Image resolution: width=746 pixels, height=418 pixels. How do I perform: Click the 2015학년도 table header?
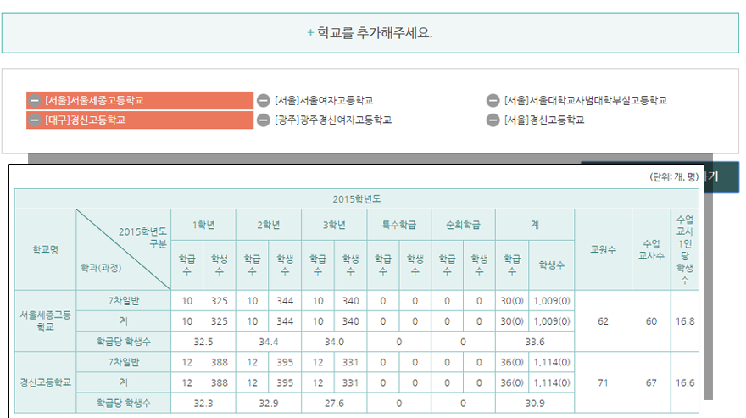point(357,199)
